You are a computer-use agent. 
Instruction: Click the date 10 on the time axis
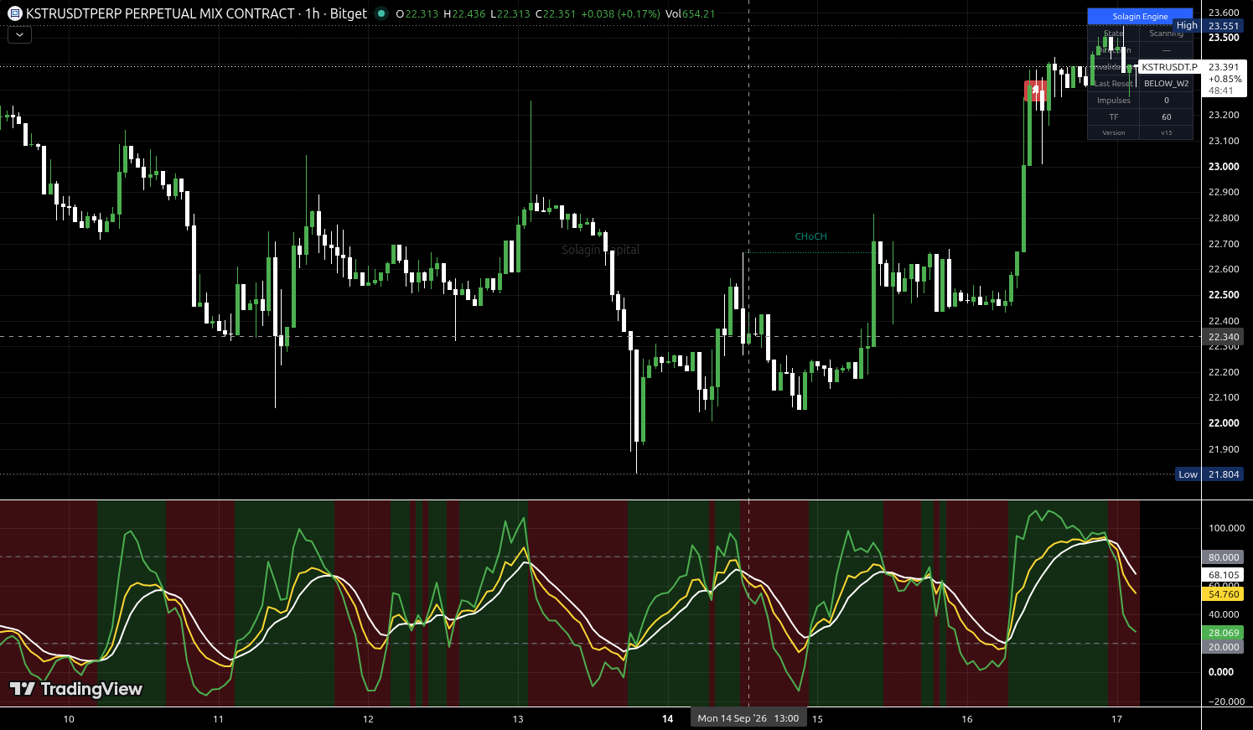69,719
